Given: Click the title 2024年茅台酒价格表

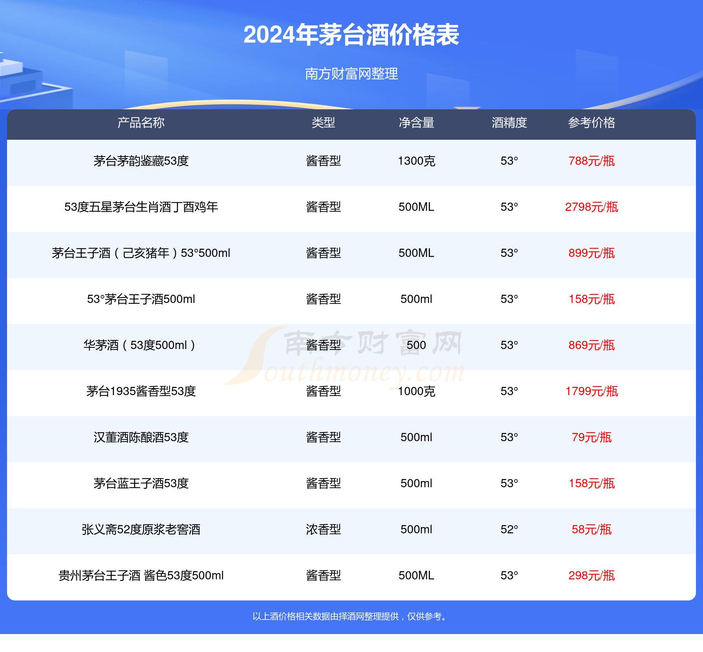Looking at the screenshot, I should (x=351, y=35).
